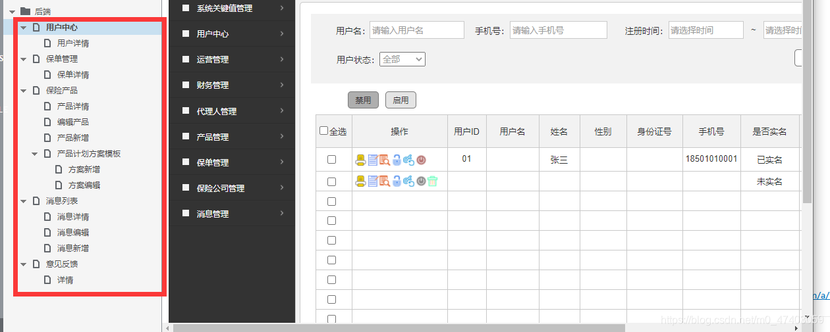Select 消息新增 in the tree
The width and height of the screenshot is (830, 332).
click(x=72, y=249)
